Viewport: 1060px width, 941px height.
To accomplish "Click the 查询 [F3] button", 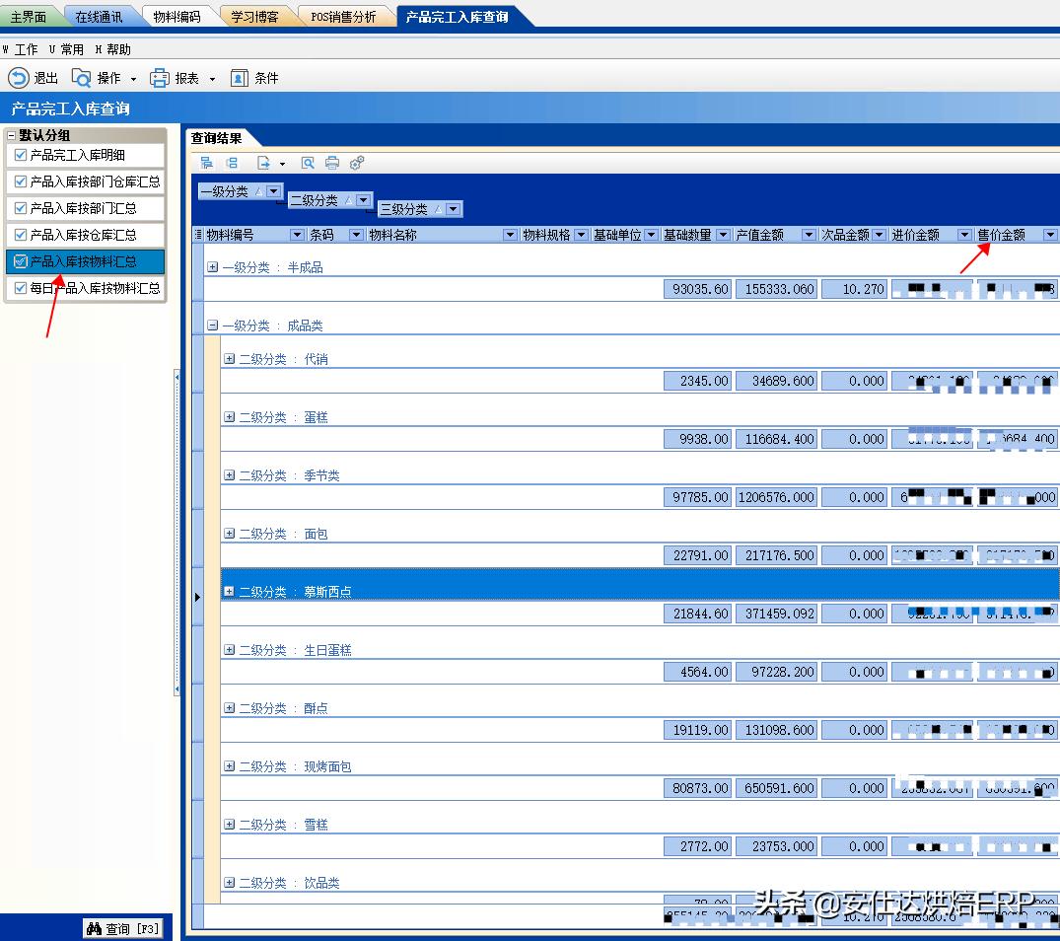I will [123, 928].
